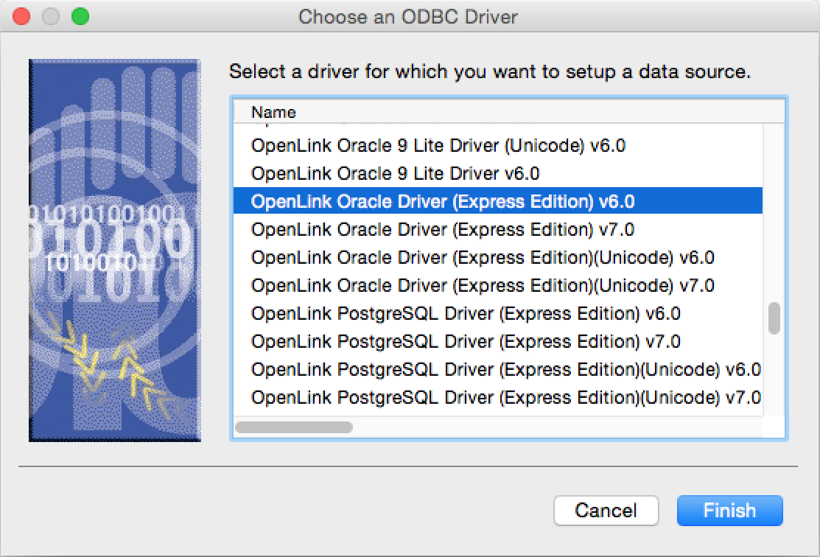Image resolution: width=820 pixels, height=557 pixels.
Task: Click the green zoom window button
Action: 80,16
